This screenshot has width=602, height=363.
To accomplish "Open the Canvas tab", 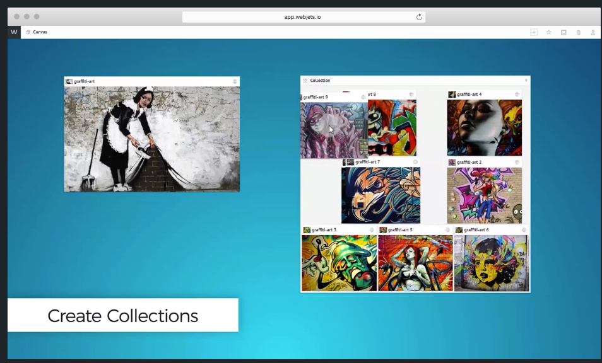I will [x=37, y=32].
